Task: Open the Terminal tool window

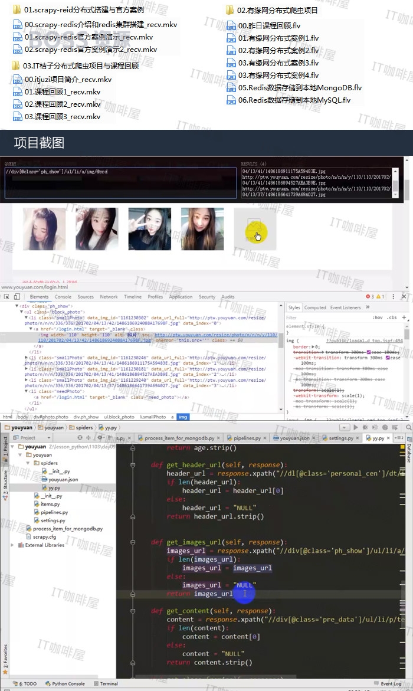Action: pos(106,683)
